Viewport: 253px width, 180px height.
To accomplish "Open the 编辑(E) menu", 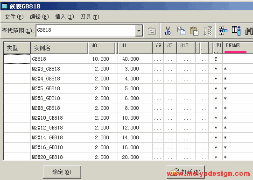I will tap(39, 17).
